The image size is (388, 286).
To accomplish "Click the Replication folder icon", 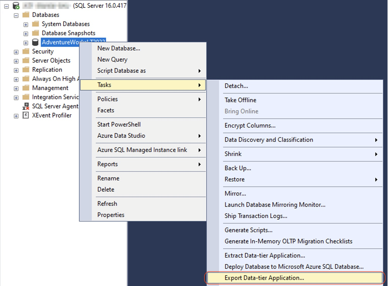I will click(26, 70).
